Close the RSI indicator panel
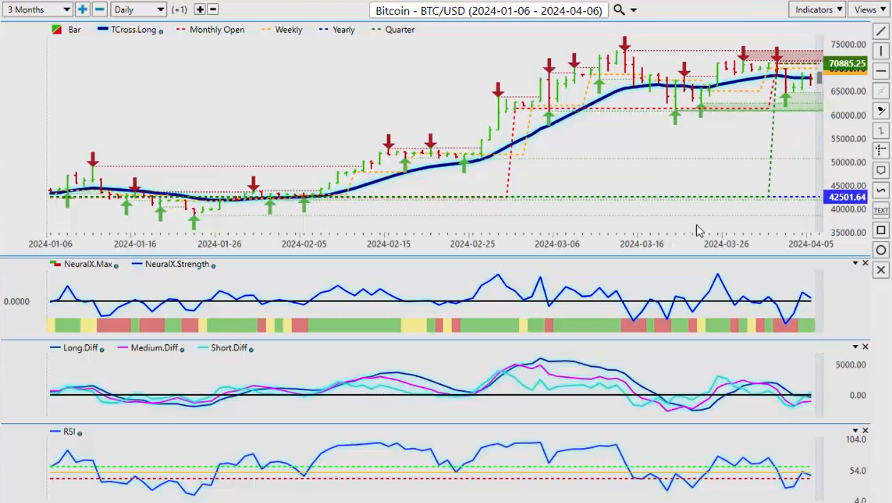 pos(865,431)
